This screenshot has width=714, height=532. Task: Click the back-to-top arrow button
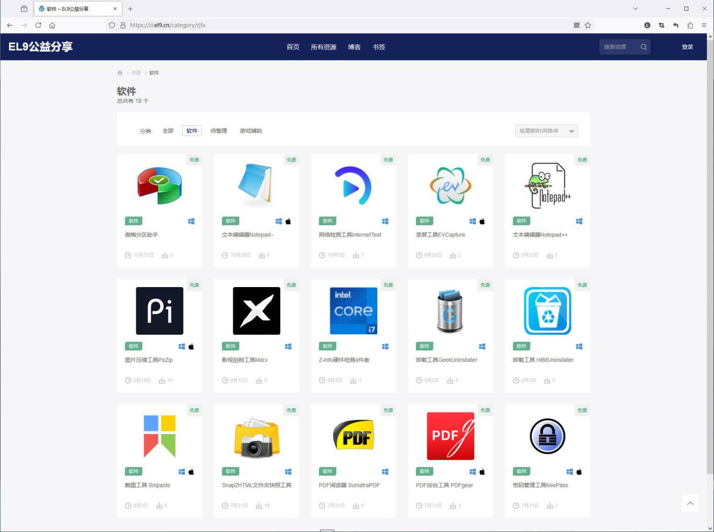pos(690,503)
